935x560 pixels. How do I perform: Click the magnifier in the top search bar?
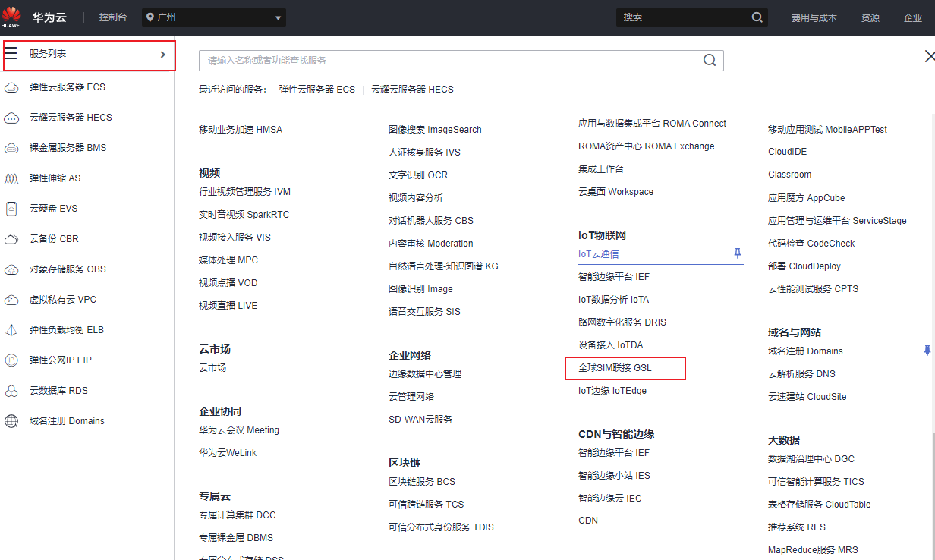[x=757, y=17]
